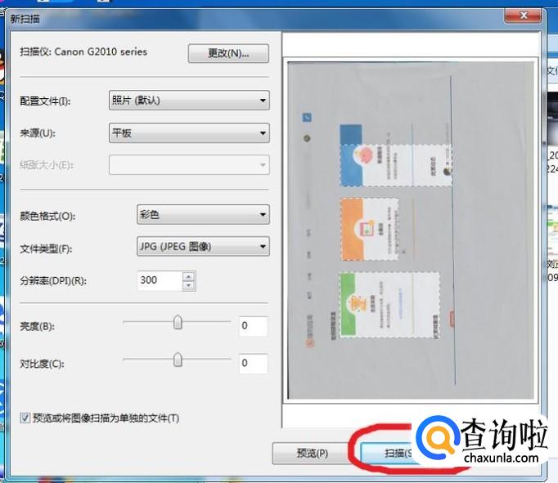Decrease DPI with the down arrow
The image size is (558, 483).
click(x=189, y=285)
